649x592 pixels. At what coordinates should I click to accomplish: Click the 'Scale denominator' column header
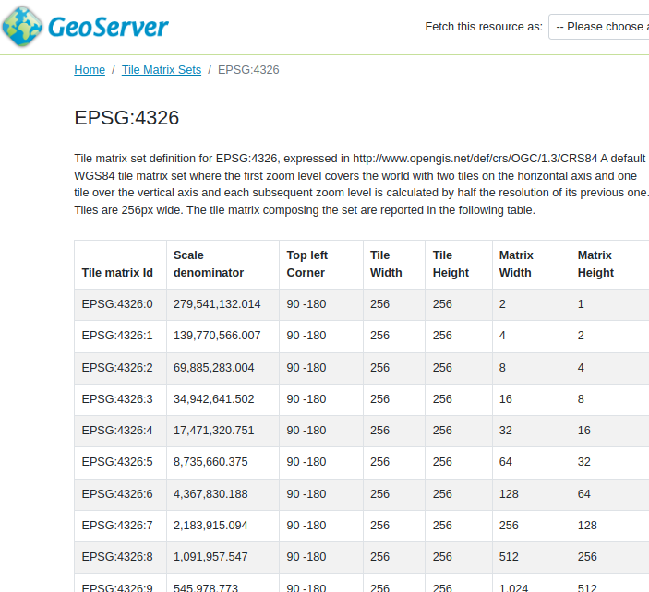pos(209,264)
